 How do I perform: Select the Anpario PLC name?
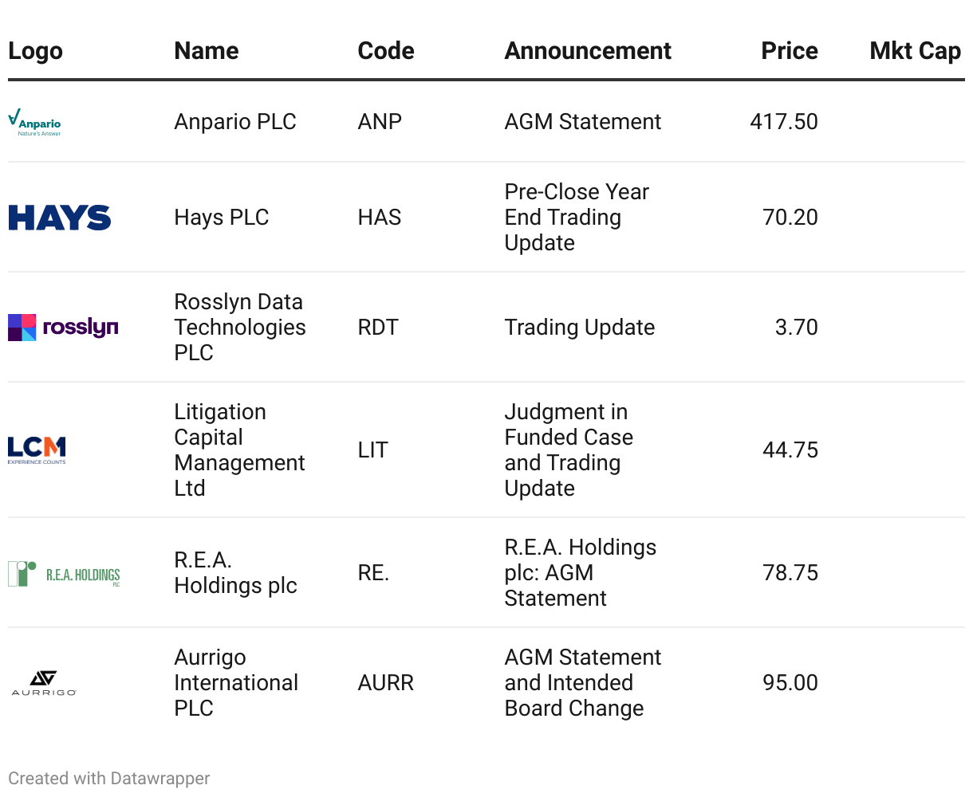[235, 122]
